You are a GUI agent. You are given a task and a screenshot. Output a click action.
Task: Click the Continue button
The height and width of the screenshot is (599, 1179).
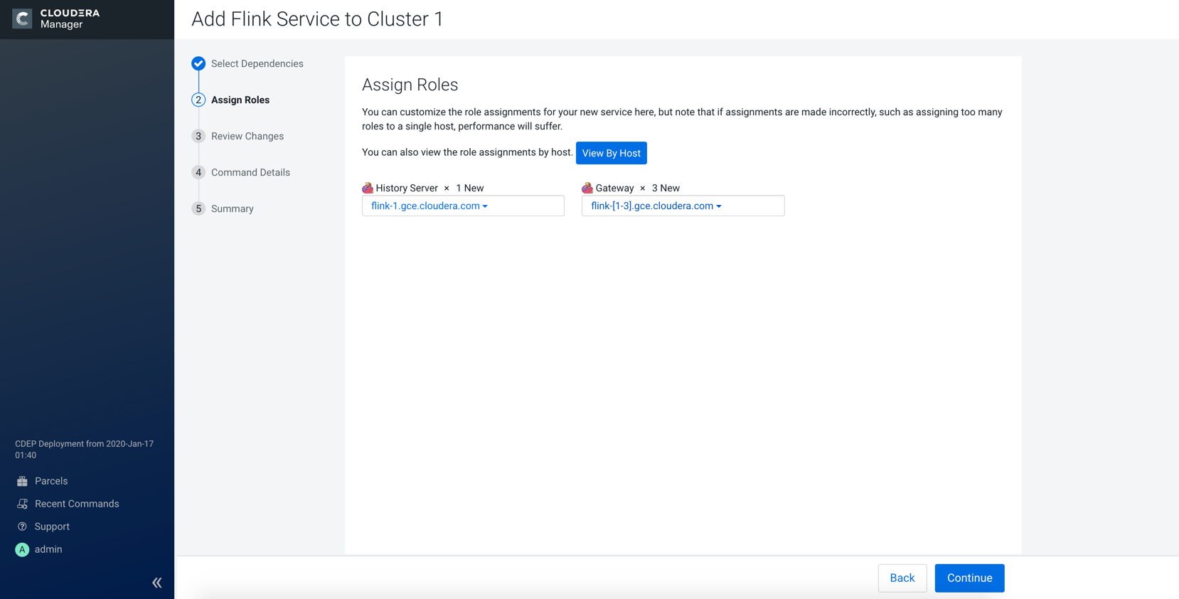pos(969,578)
